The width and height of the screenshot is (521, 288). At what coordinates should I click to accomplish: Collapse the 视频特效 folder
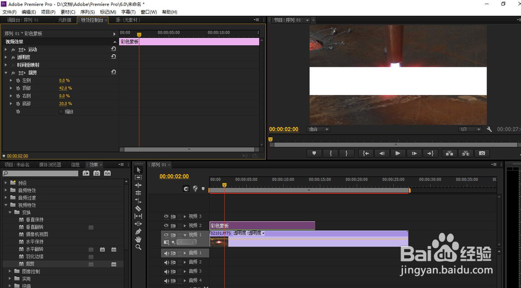[6, 205]
